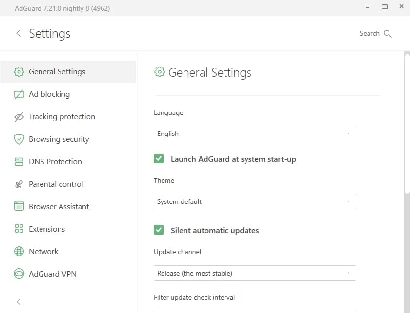The image size is (410, 313).
Task: Click the AdGuard VPN icon
Action: click(x=19, y=274)
